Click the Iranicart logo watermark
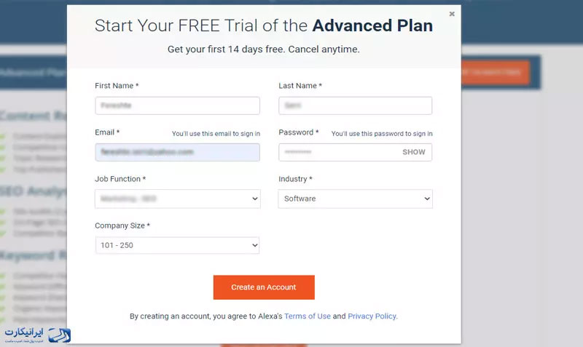The width and height of the screenshot is (583, 347). [x=38, y=335]
